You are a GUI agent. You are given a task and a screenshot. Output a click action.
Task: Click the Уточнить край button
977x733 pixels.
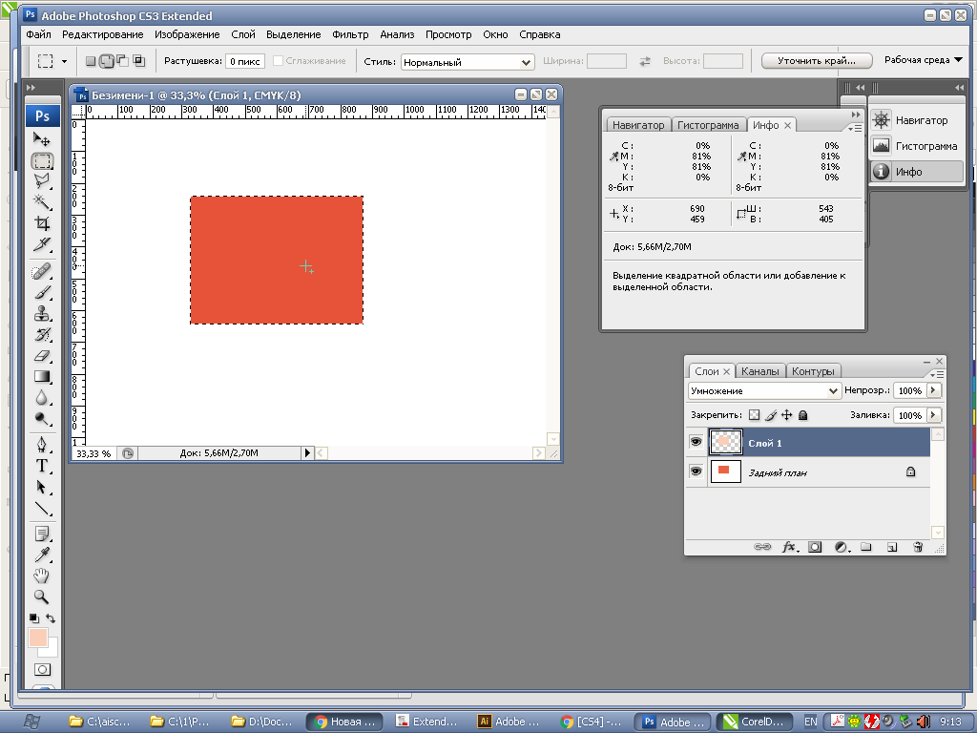(x=816, y=61)
